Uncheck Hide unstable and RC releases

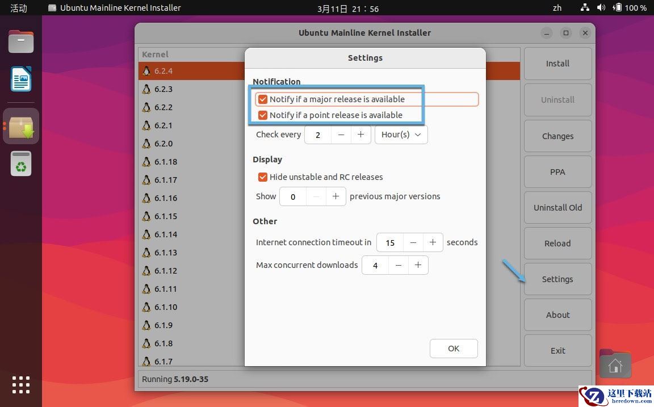pyautogui.click(x=263, y=177)
